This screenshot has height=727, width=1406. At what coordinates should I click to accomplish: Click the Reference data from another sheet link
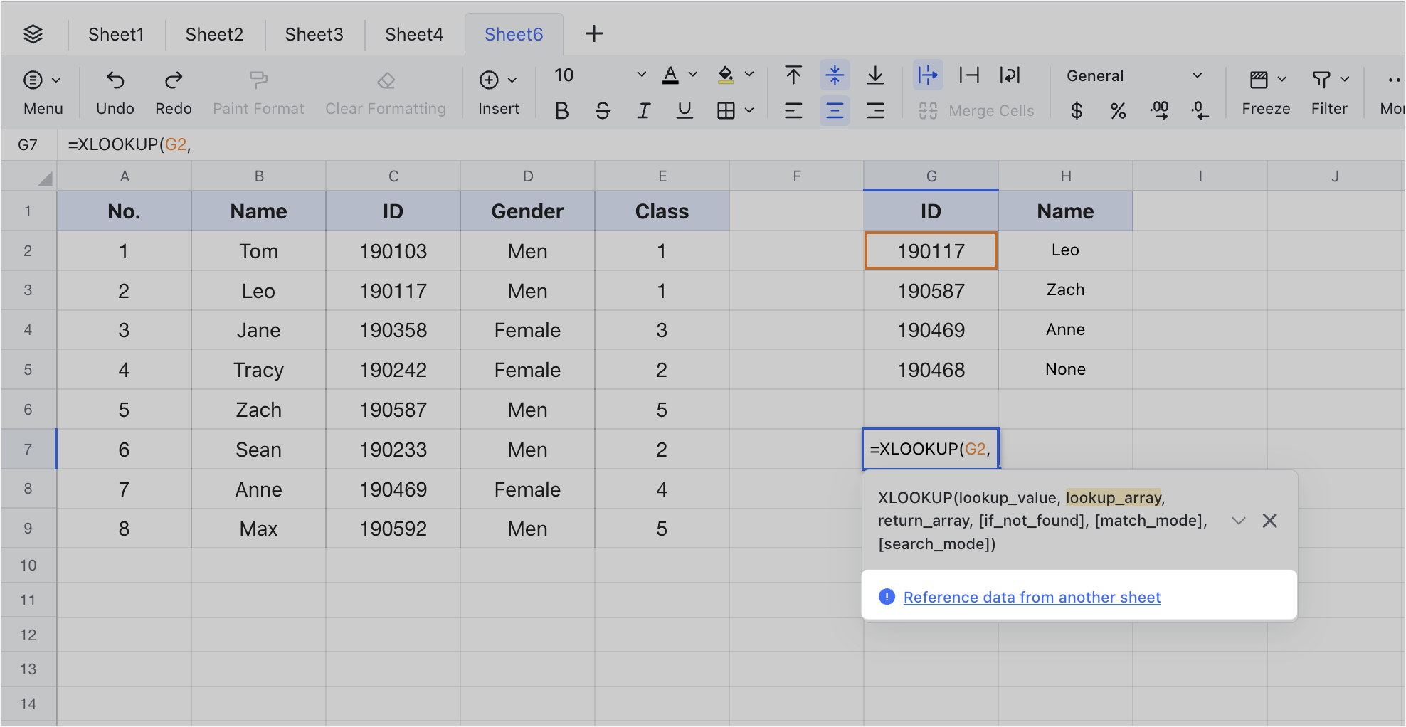(x=1031, y=597)
